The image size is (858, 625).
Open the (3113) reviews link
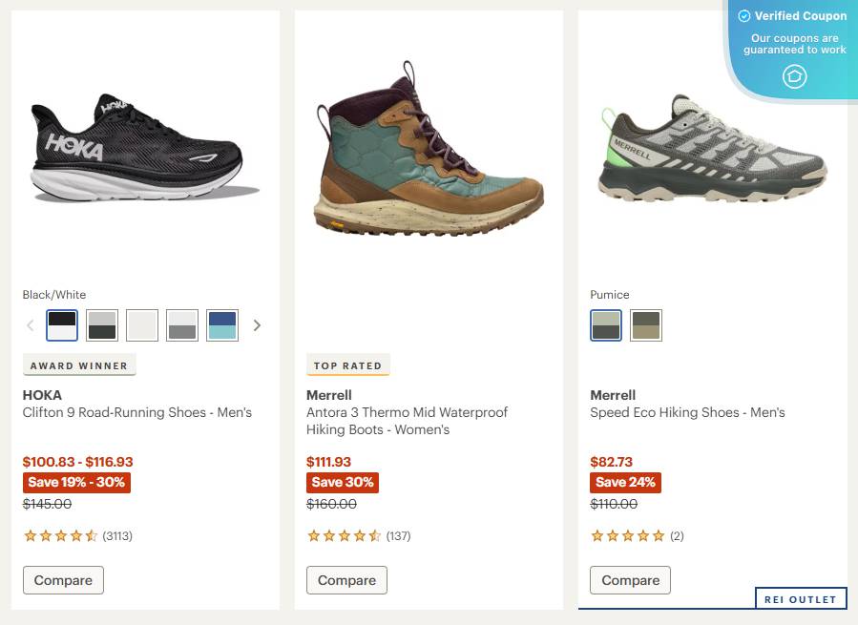tap(119, 535)
